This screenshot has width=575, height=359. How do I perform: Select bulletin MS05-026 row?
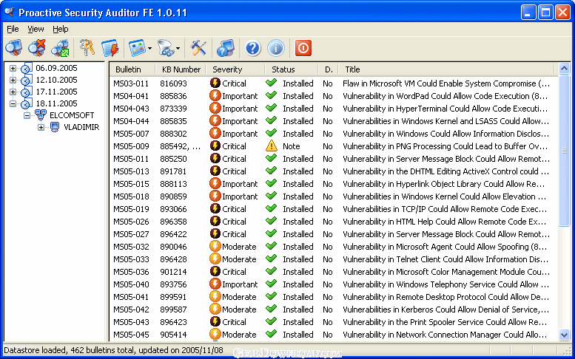pos(334,222)
